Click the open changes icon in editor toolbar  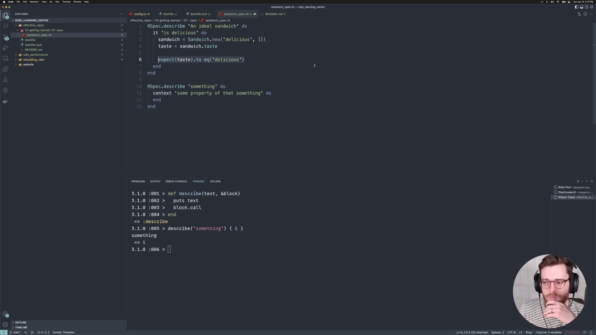pos(579,14)
